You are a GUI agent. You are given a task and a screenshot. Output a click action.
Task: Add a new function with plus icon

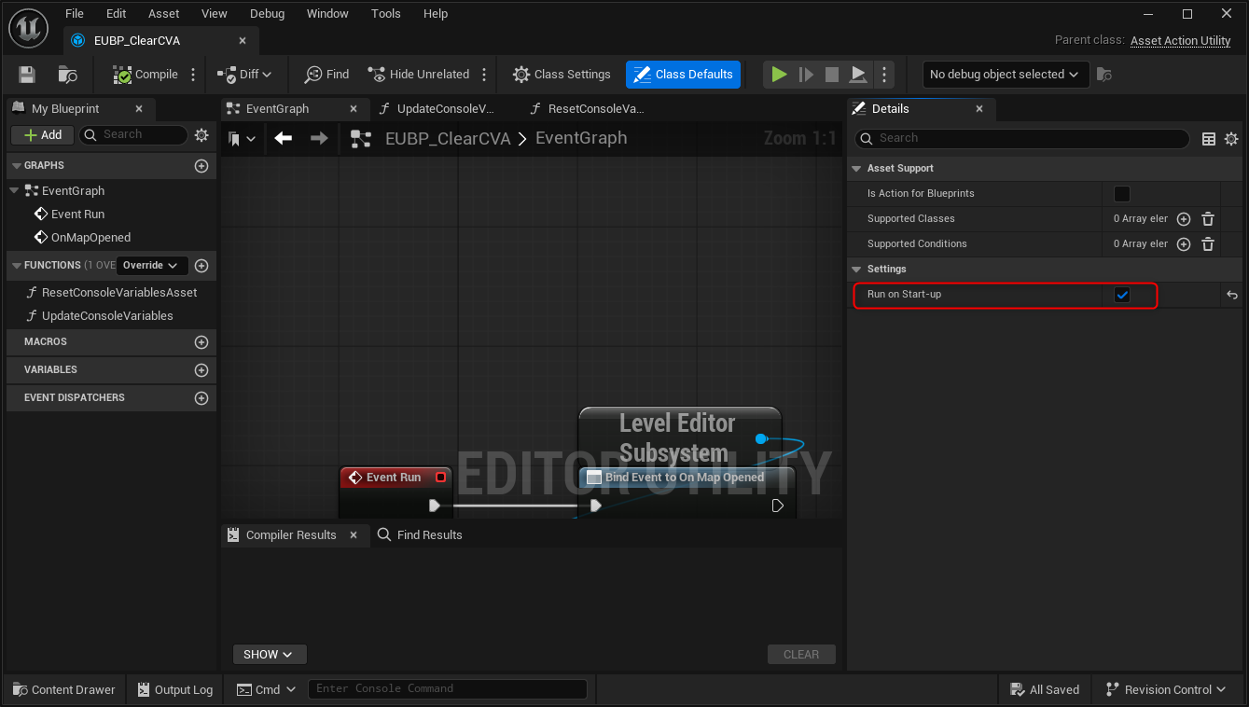tap(201, 266)
